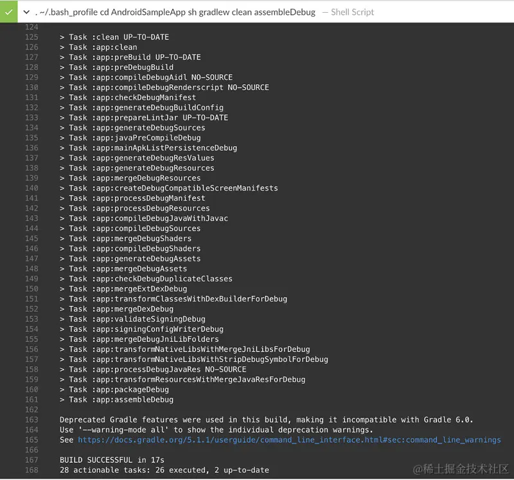Click the green success checkmark icon
Viewport: 514px width, 480px height.
coord(8,12)
